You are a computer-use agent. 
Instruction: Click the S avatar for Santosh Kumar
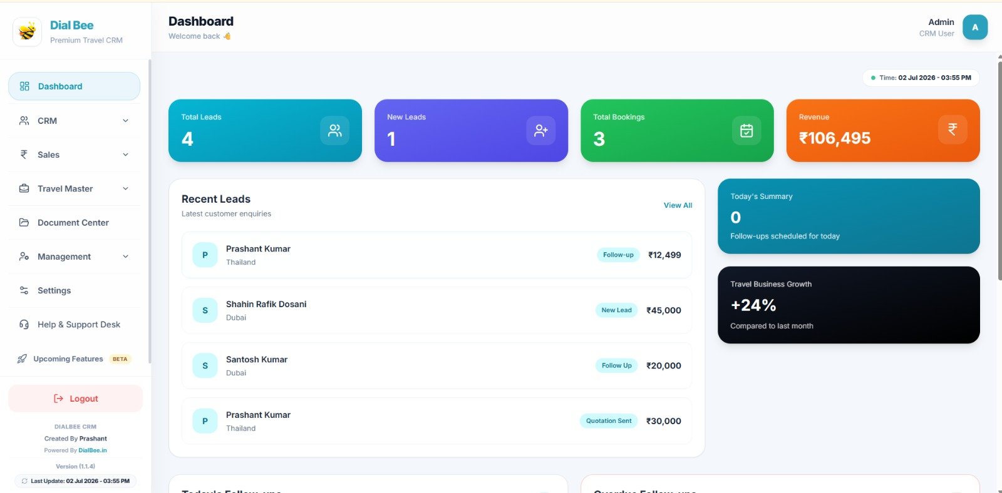tap(205, 365)
